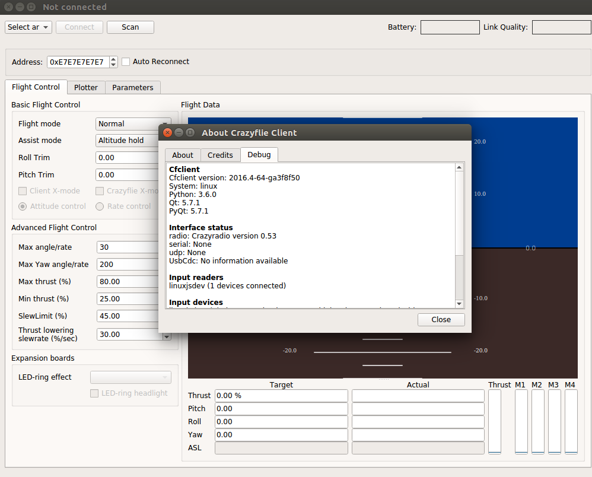Click the Thrust vertical gauge bar
The image size is (592, 477).
point(495,421)
